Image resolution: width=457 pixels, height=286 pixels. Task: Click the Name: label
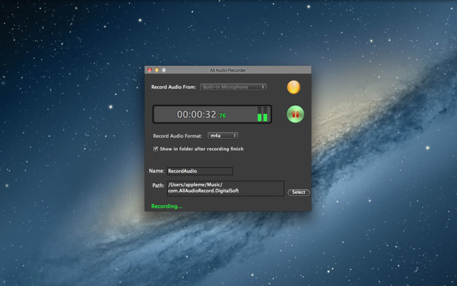pyautogui.click(x=157, y=171)
